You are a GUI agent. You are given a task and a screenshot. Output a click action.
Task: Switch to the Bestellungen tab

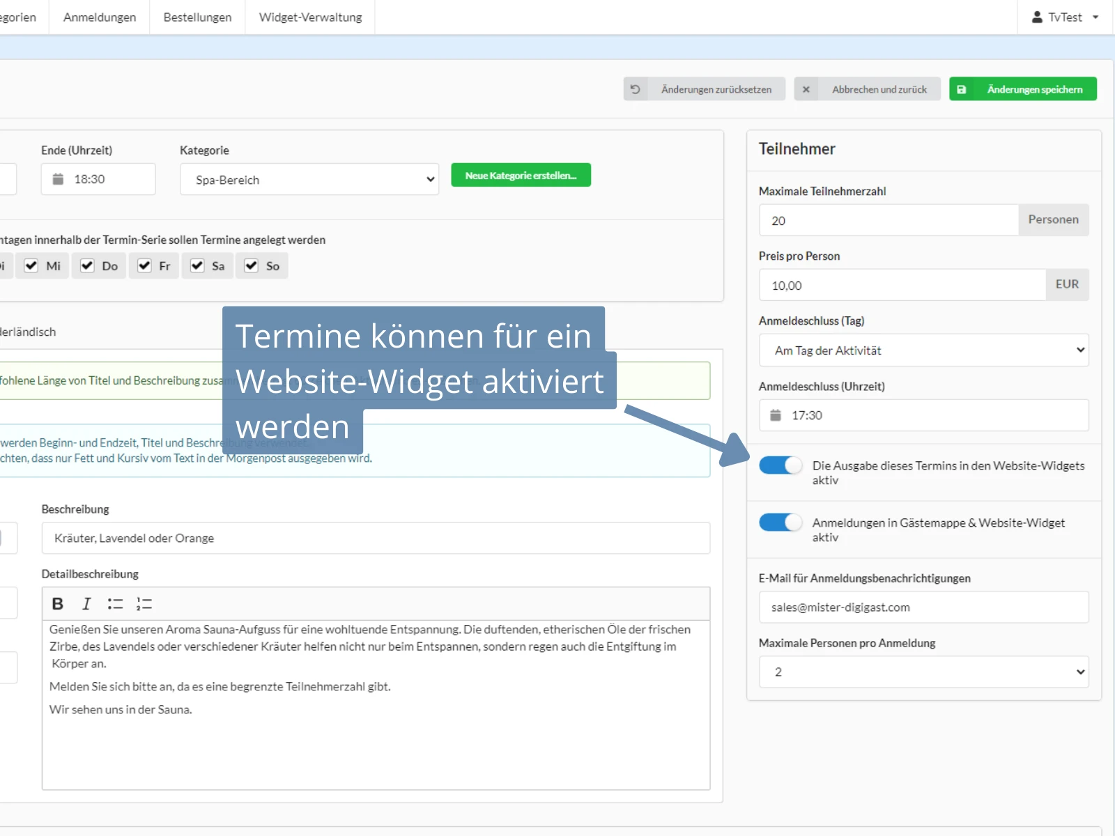197,17
